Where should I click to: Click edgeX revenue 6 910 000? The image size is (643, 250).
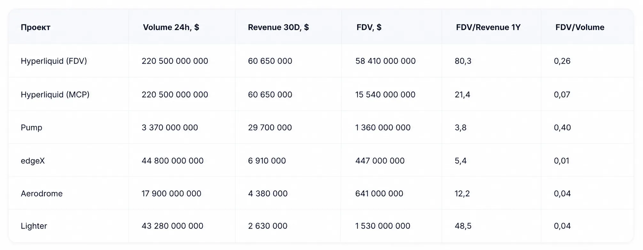[x=267, y=161]
